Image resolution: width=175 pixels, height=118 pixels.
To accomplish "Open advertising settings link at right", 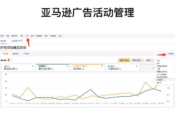I will [171, 54].
